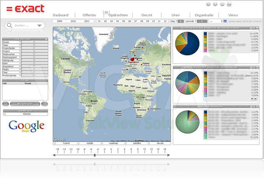
Task: Click the 0 tick on the timezone slider
Action: tap(111, 150)
